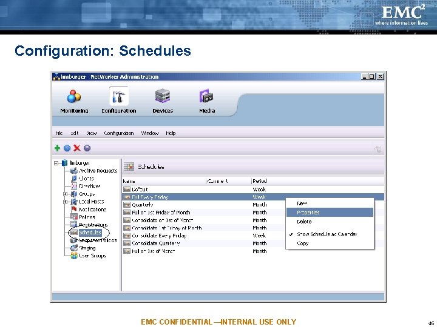This screenshot has width=437, height=327.
Task: Click the red X Delete toolbar icon
Action: pos(77,148)
